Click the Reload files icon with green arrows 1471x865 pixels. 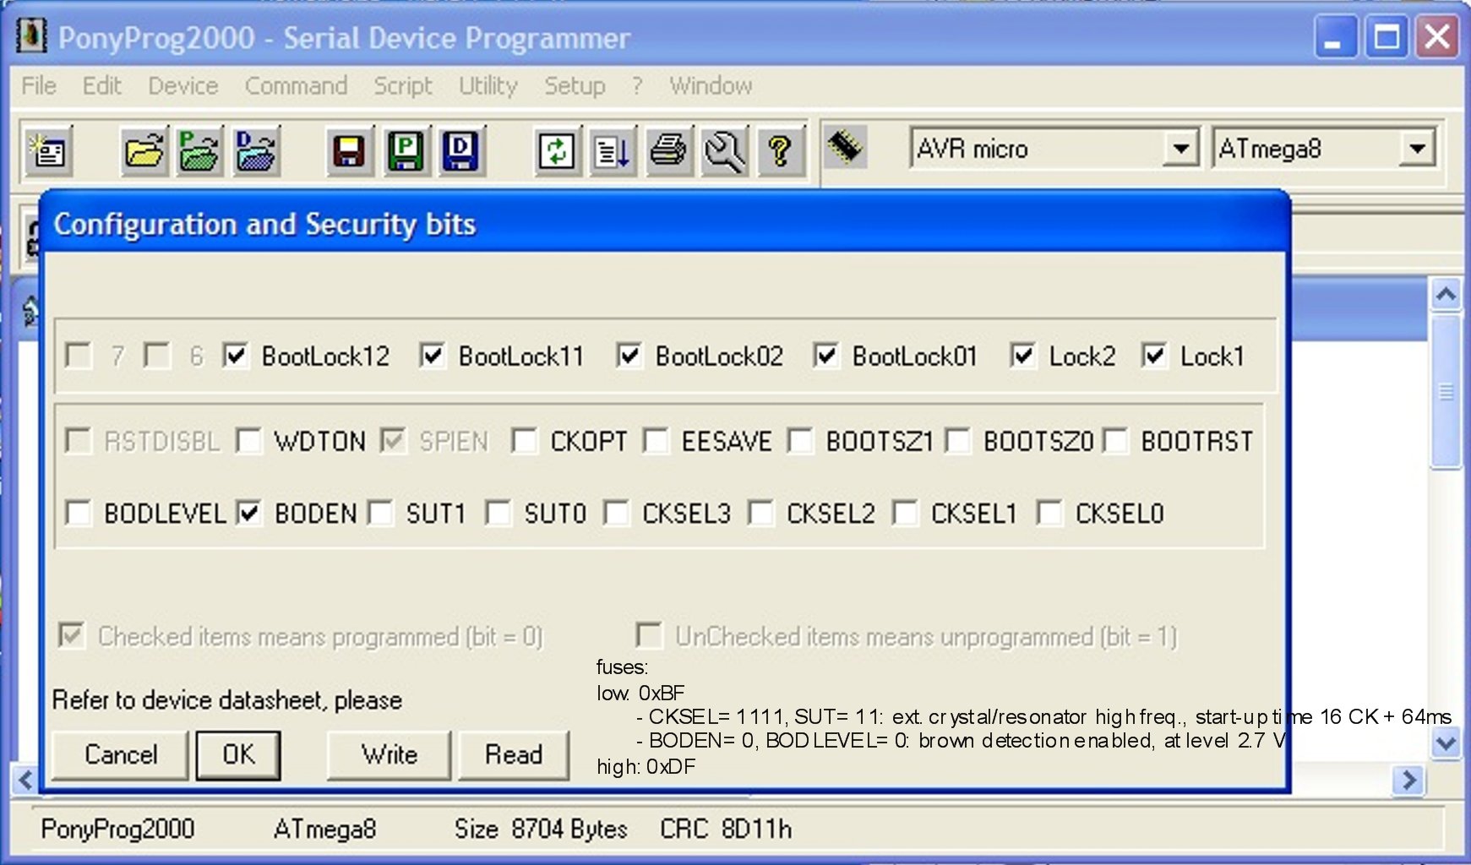pos(557,152)
